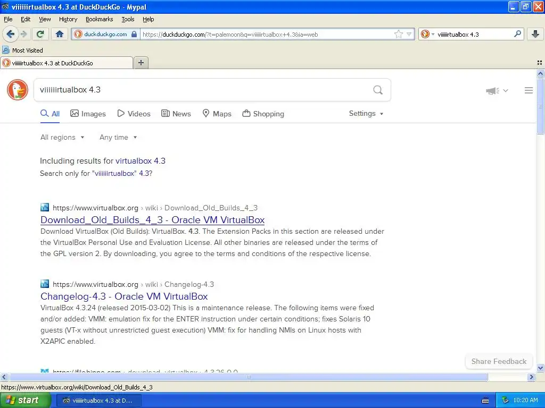The image size is (545, 408).
Task: Select the viiiiirtualbox 4.3 at DuckDuckGo tab
Action: coord(67,63)
